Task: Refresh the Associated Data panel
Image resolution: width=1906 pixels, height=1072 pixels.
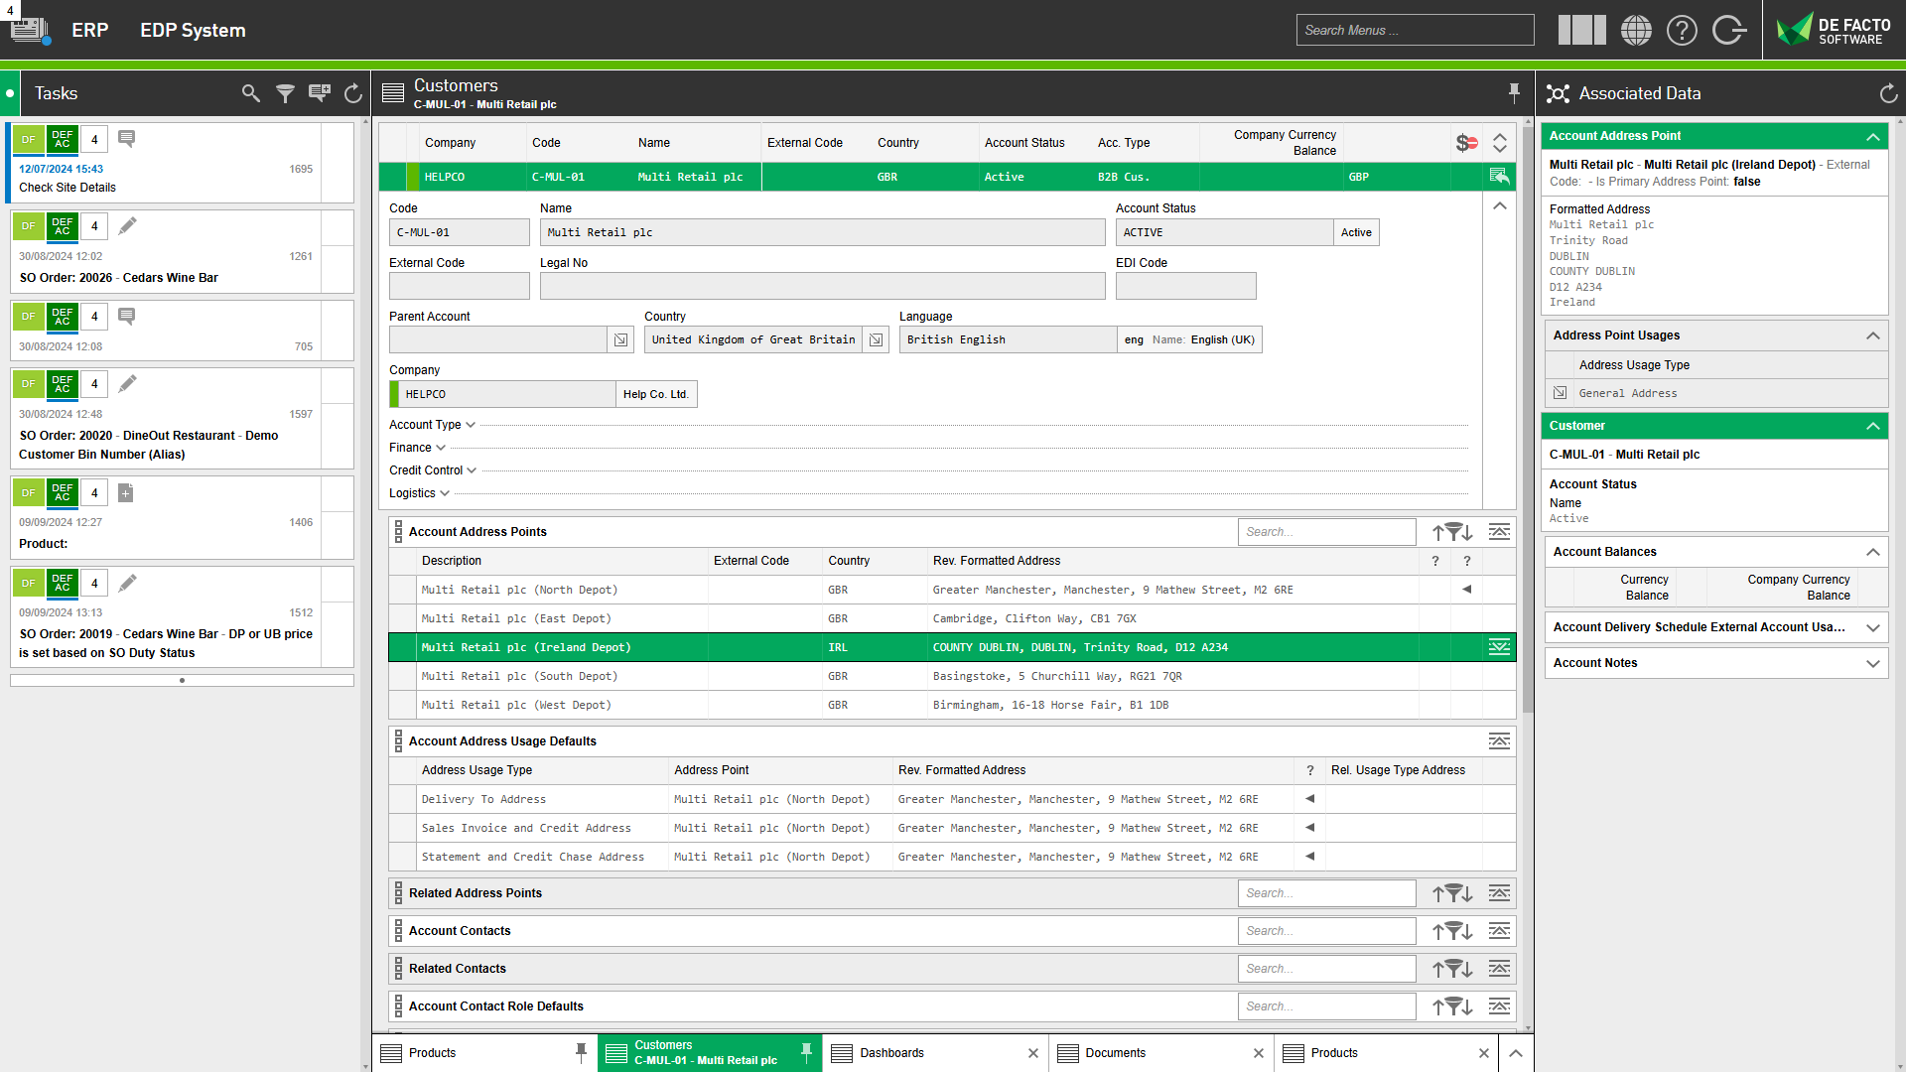Action: coord(1887,92)
